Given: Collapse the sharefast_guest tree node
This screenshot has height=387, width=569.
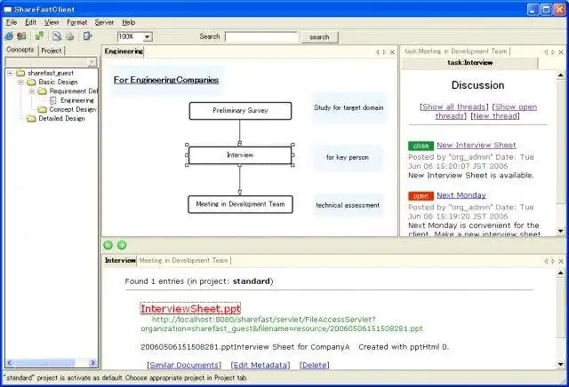Looking at the screenshot, I should coord(10,73).
